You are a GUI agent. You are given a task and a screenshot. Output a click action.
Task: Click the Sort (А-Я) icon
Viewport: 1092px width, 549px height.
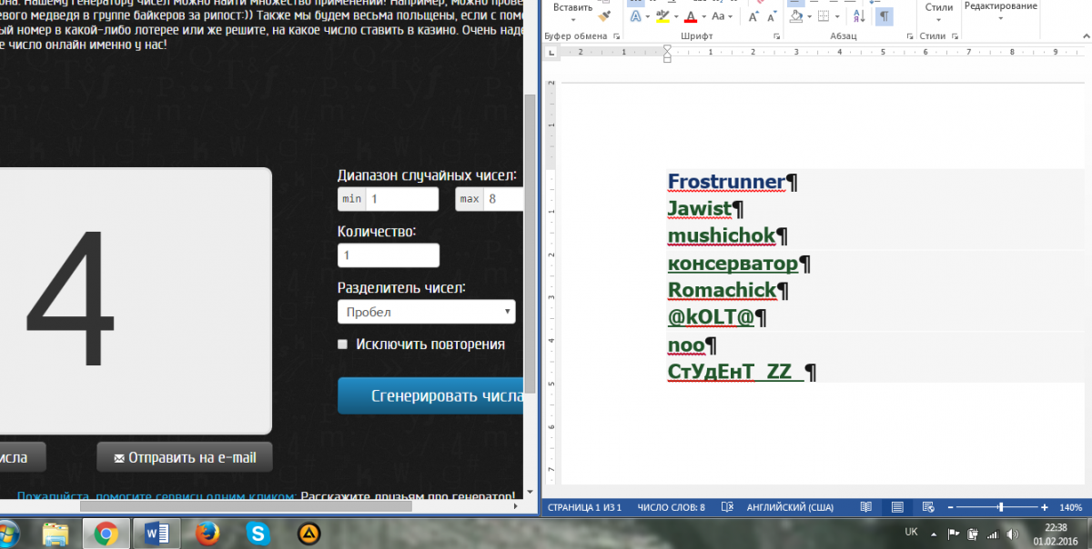pyautogui.click(x=860, y=16)
